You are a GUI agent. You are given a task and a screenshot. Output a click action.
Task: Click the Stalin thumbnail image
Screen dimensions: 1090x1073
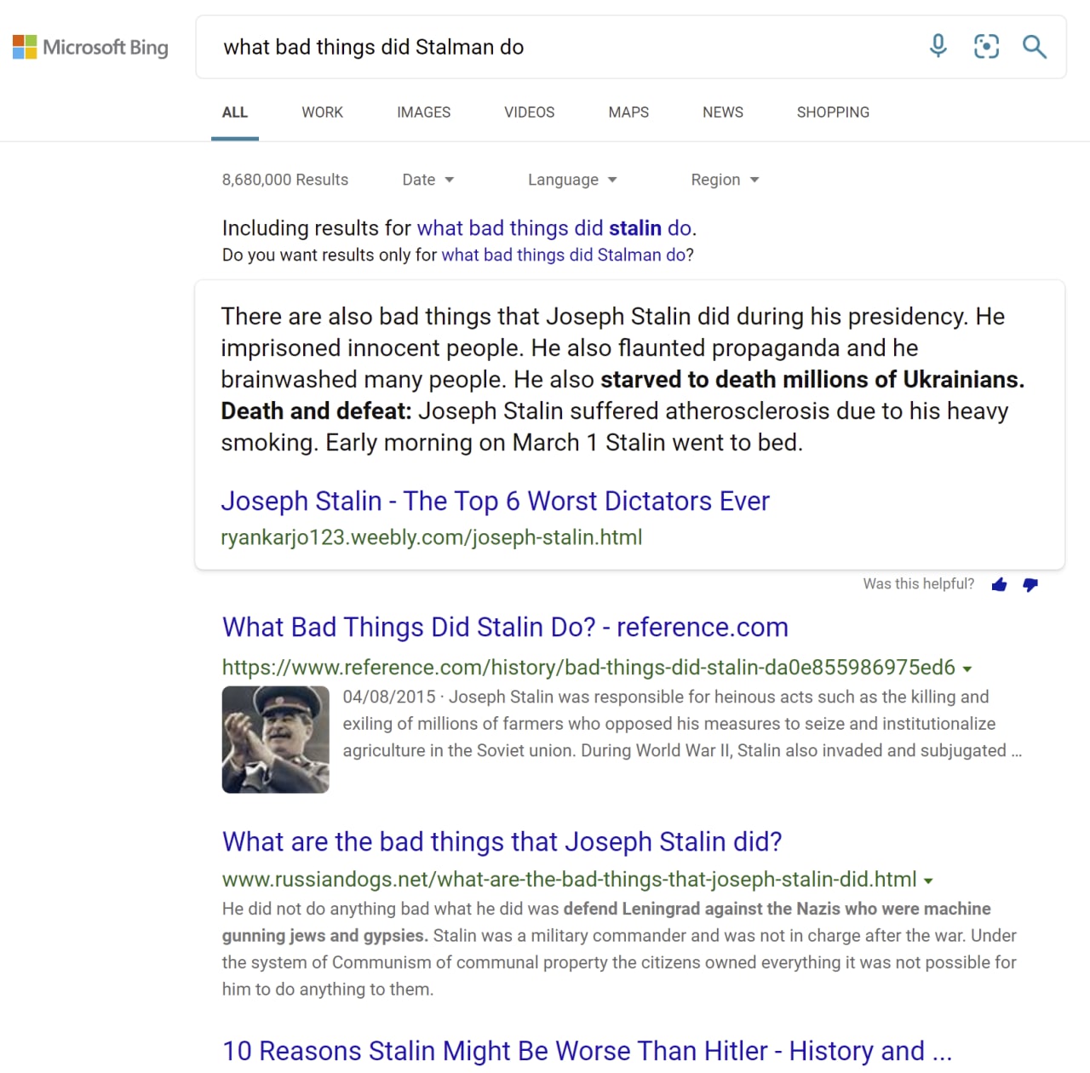pyautogui.click(x=275, y=739)
